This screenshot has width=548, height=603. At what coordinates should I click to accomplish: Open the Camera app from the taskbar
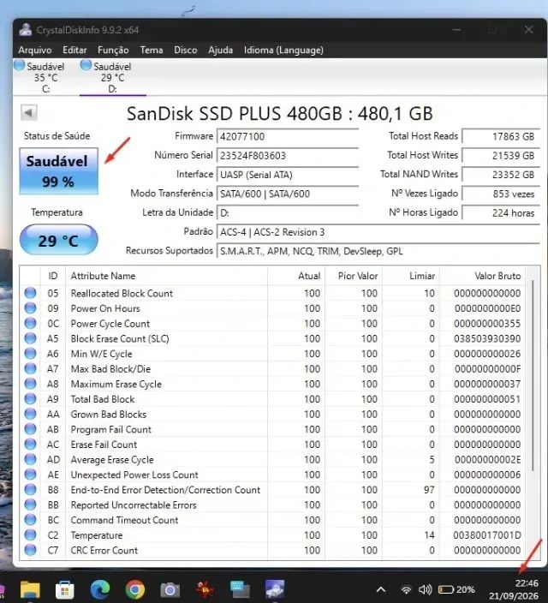coord(170,589)
